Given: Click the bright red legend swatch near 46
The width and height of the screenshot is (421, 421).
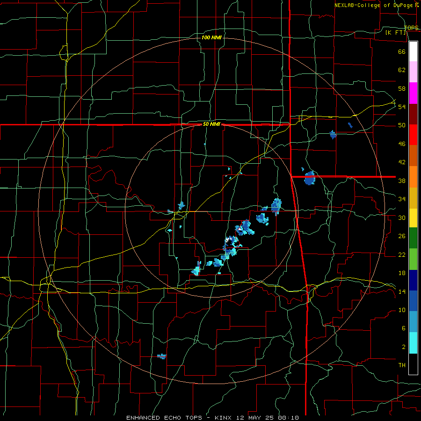Looking at the screenshot, I should coord(413,135).
